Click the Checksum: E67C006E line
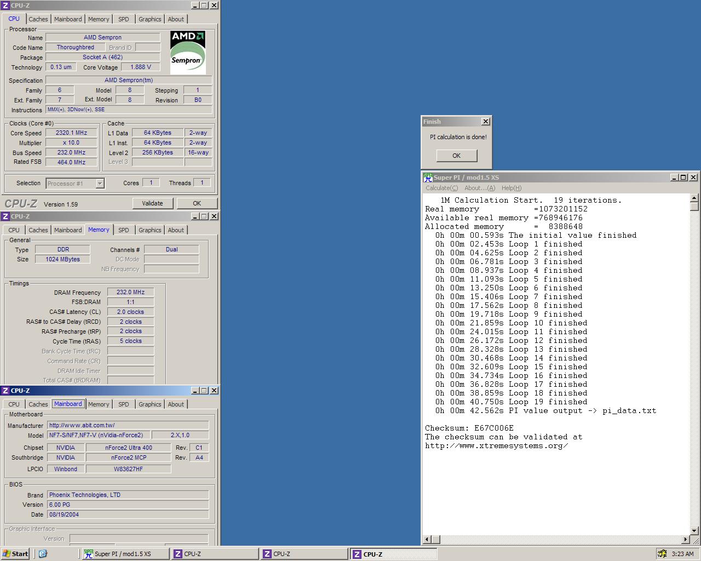The image size is (701, 561). 469,428
